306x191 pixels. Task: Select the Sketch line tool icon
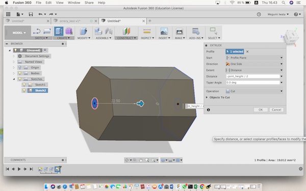[37, 31]
